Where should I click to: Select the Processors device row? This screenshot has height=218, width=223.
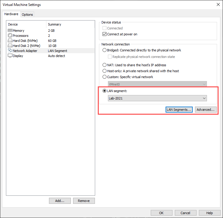coord(51,36)
